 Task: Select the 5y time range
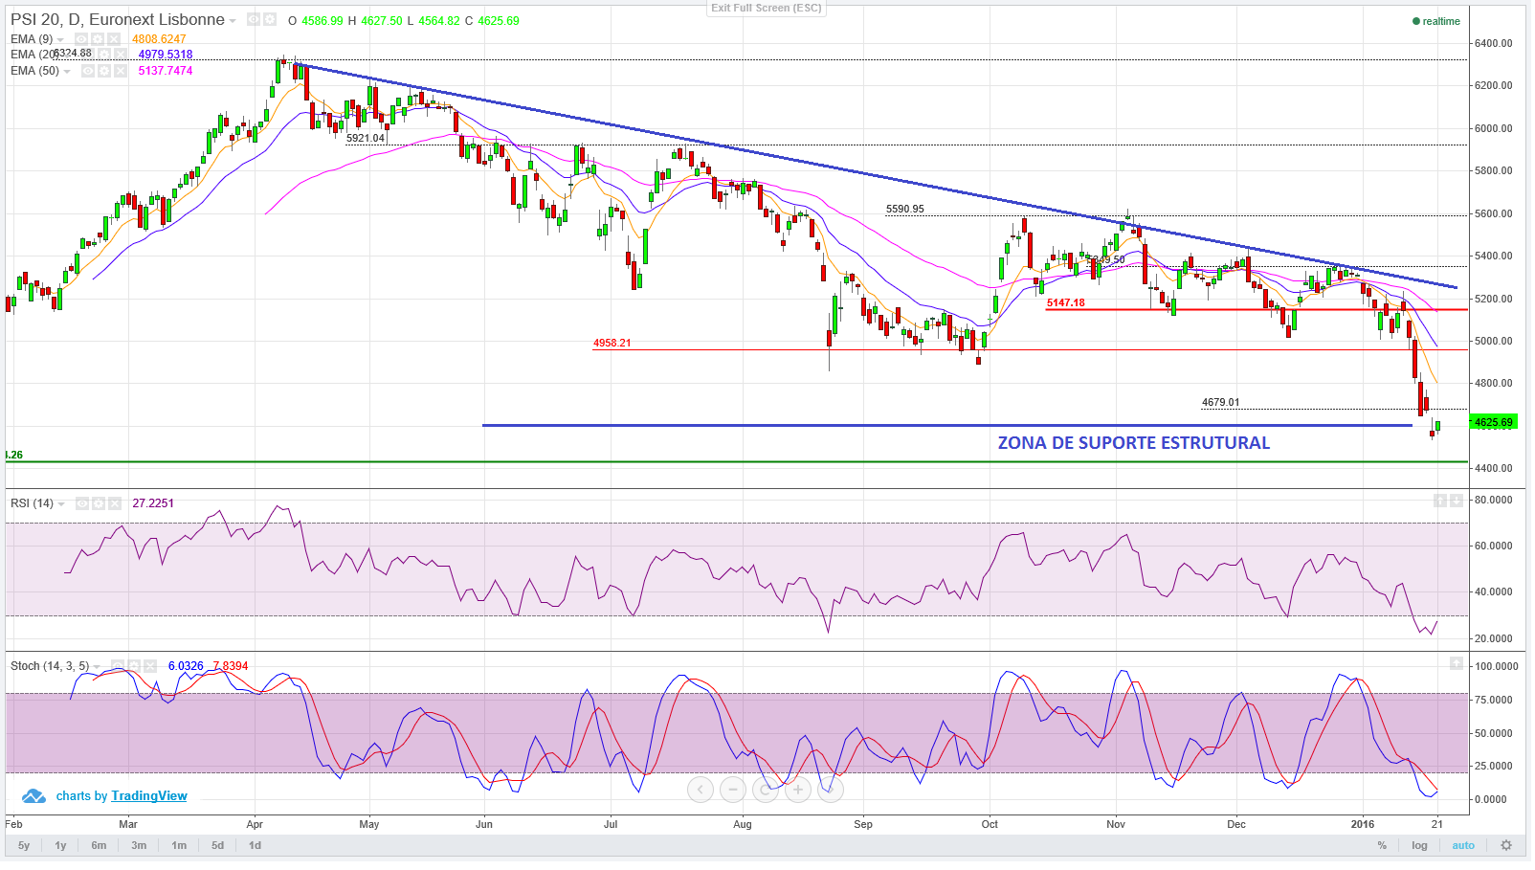point(24,846)
